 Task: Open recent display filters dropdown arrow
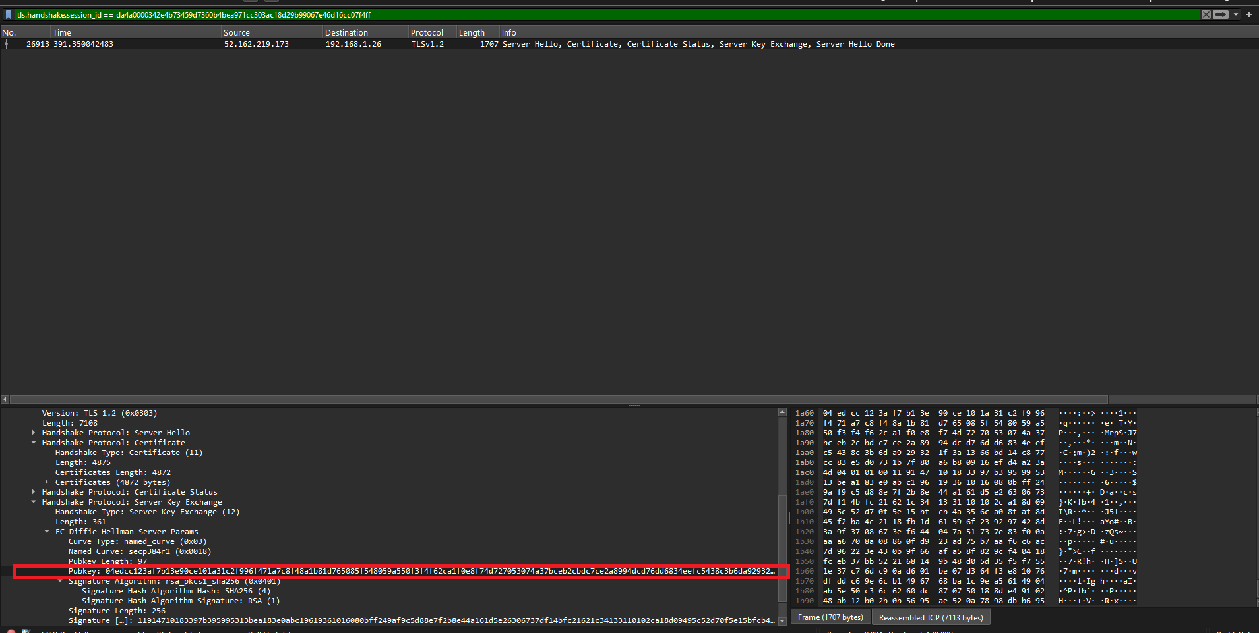click(x=1236, y=14)
